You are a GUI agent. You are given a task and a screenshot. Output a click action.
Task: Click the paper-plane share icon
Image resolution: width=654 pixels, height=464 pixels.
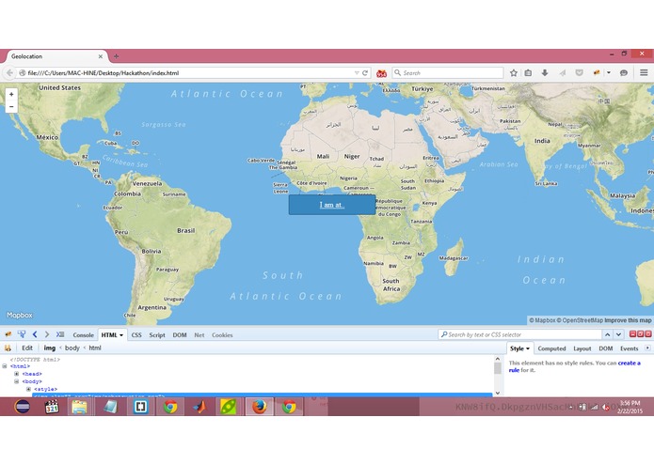[x=562, y=73]
